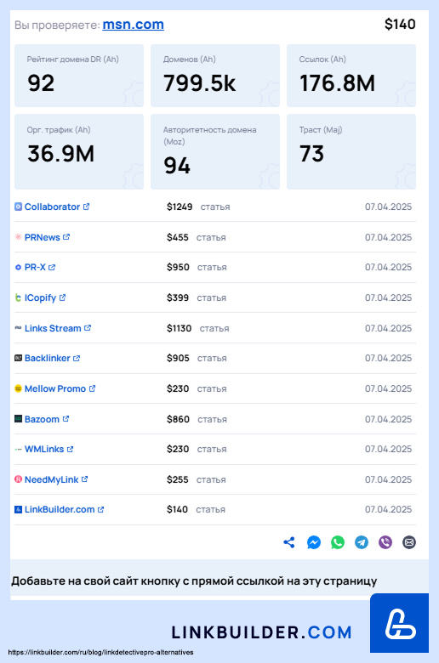The height and width of the screenshot is (663, 439).
Task: Click the blue LinkBuilder logo badge
Action: pyautogui.click(x=399, y=623)
